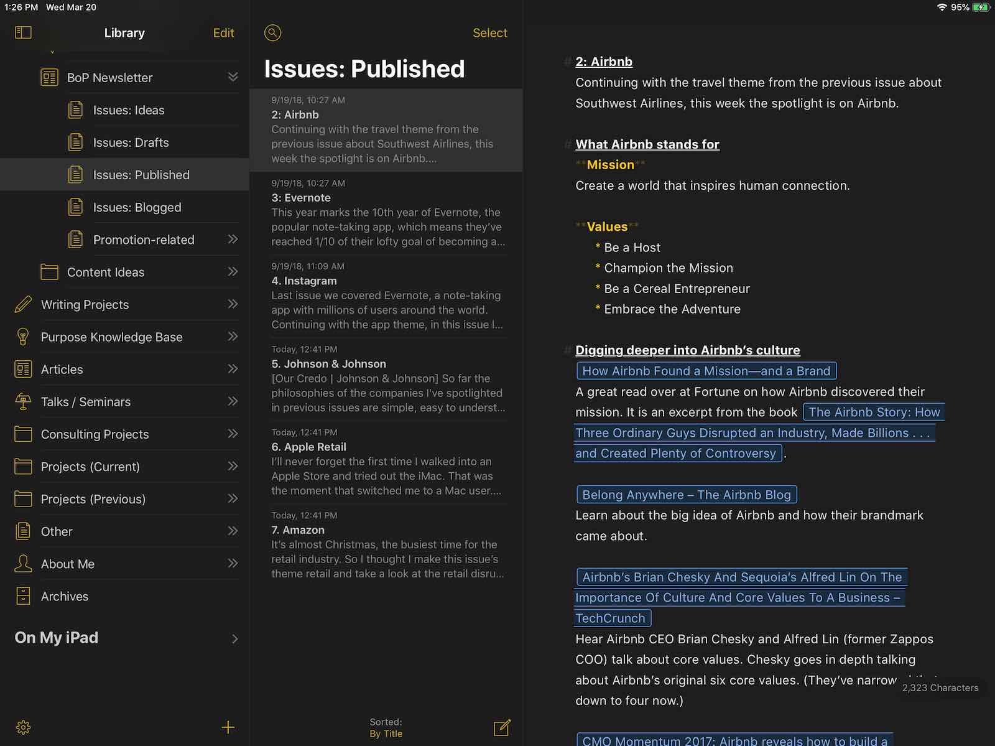Expand the Projects (Current) chevron

pos(233,465)
